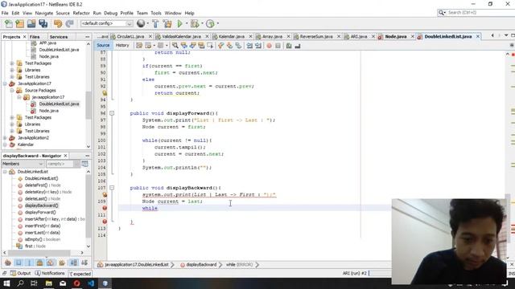515x289 pixels.
Task: Open the Members dropdown in Navigator
Action: pos(23,164)
